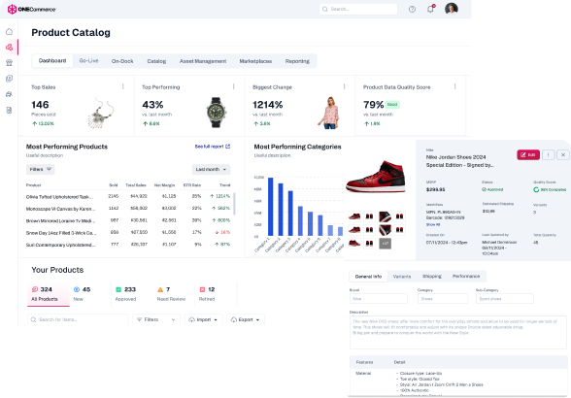Image resolution: width=571 pixels, height=398 pixels.
Task: Click the search bar in the top header
Action: tap(358, 9)
